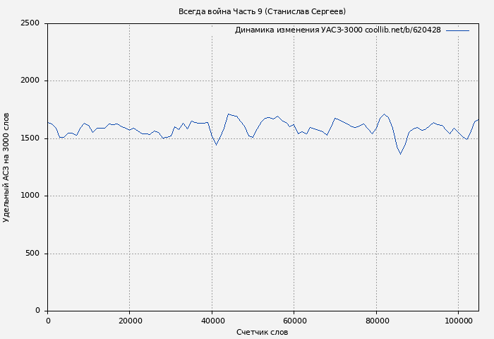This screenshot has height=339, width=494.
Task: Click the line's start at the left axis
Action: (48, 122)
